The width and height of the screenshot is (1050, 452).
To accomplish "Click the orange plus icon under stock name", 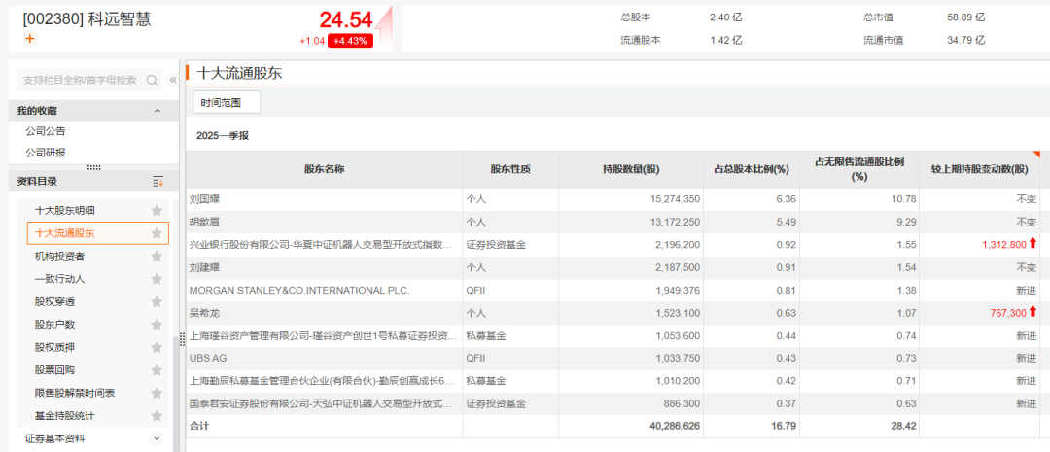I will pos(29,39).
